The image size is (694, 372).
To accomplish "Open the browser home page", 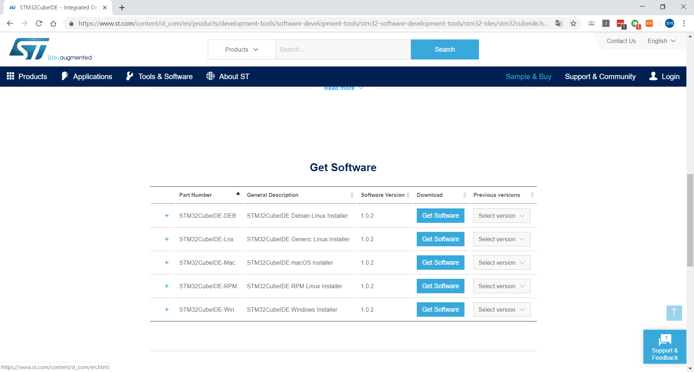I will click(53, 23).
